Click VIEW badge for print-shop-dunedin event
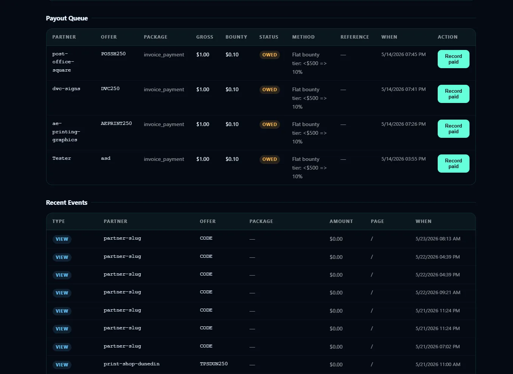Image resolution: width=513 pixels, height=374 pixels. [x=62, y=365]
